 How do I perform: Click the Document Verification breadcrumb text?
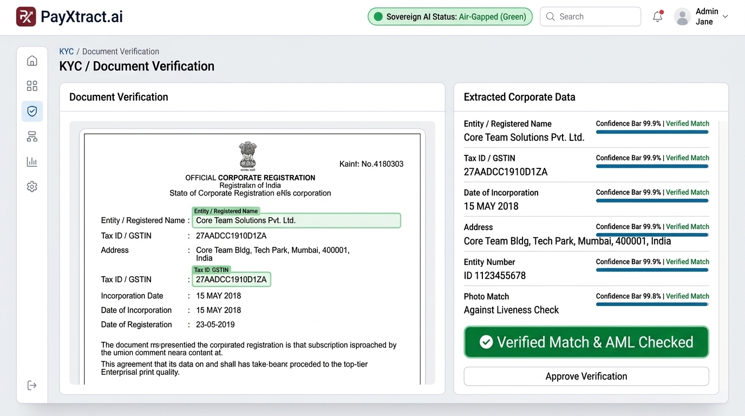click(121, 51)
